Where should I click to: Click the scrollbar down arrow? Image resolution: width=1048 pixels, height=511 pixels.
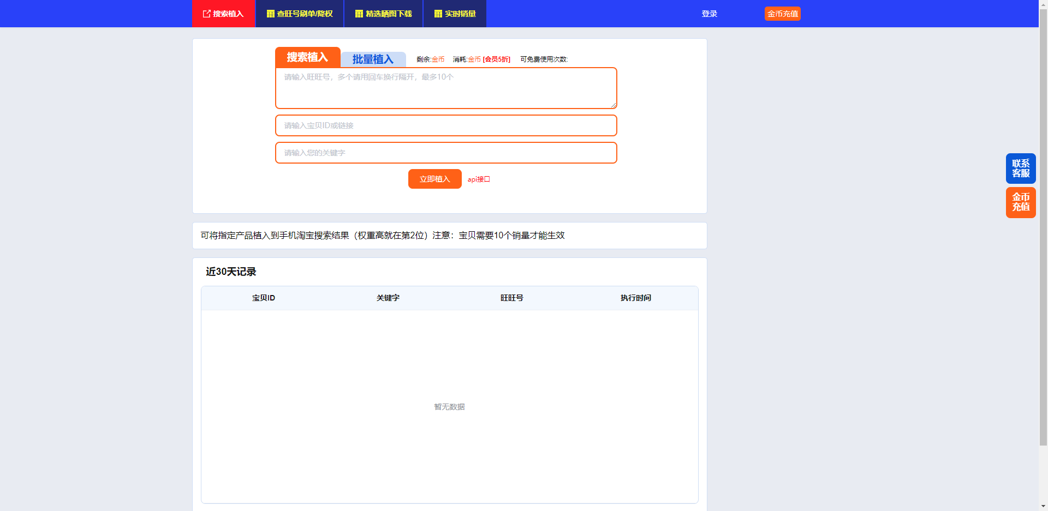(1043, 507)
